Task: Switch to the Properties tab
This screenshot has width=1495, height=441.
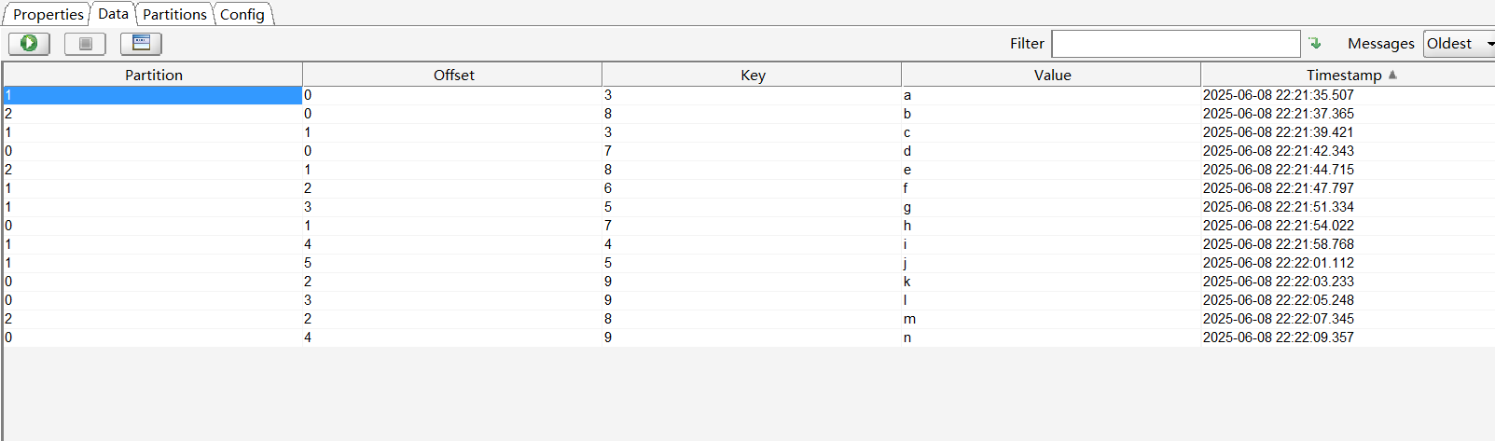Action: 48,14
